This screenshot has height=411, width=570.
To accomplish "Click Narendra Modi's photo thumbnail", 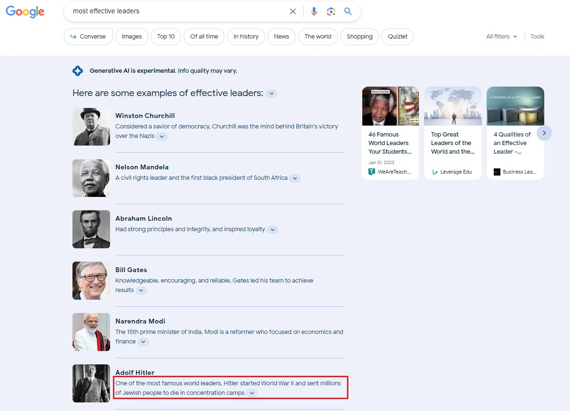I will 91,332.
